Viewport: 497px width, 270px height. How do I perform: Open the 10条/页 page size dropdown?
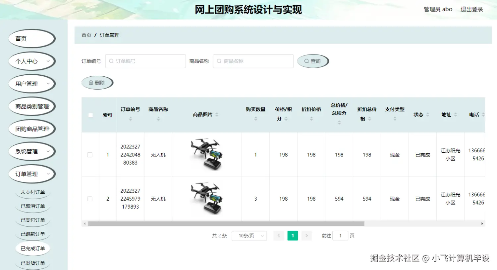click(249, 236)
